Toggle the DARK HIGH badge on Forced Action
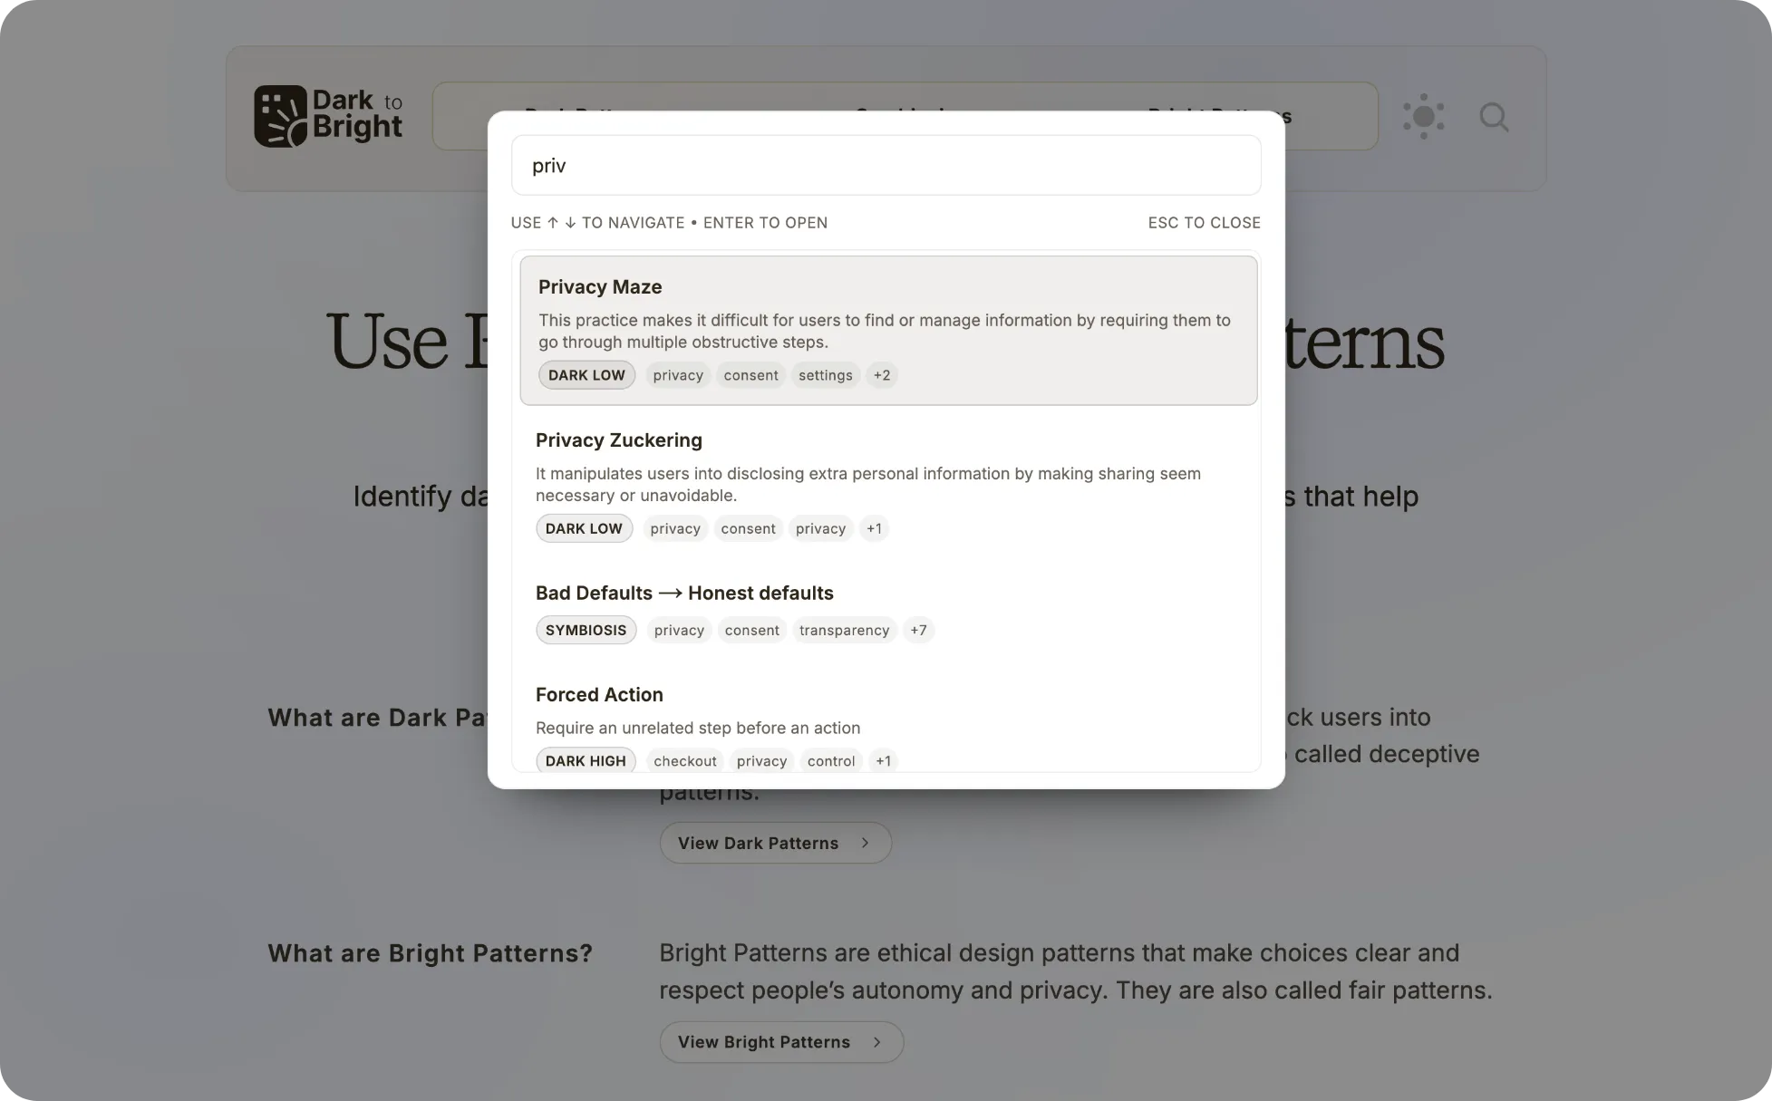 pos(585,760)
